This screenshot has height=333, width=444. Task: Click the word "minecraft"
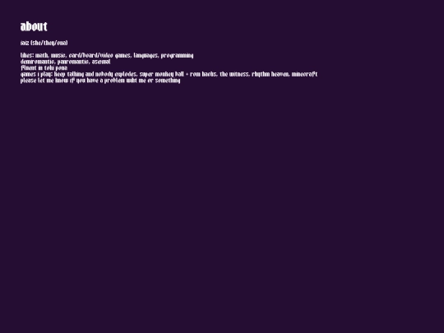304,74
